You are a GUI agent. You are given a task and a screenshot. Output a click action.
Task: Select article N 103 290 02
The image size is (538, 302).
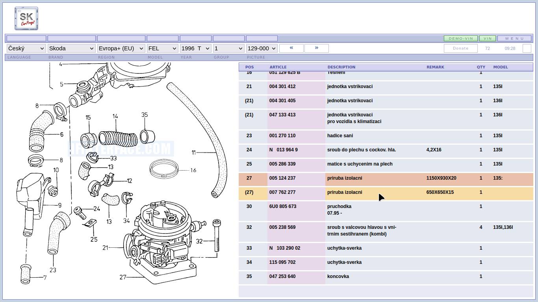[285, 248]
